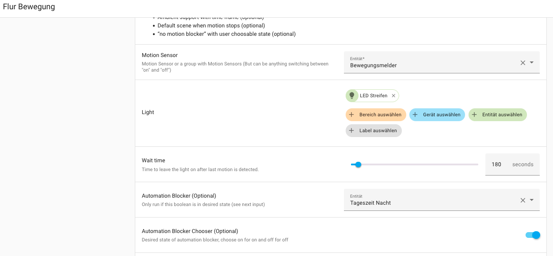This screenshot has width=553, height=256.
Task: Expand the Motion Sensor entity dropdown
Action: 532,63
